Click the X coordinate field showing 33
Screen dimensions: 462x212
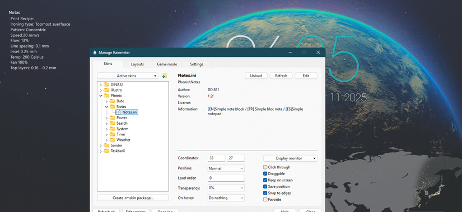[217, 158]
